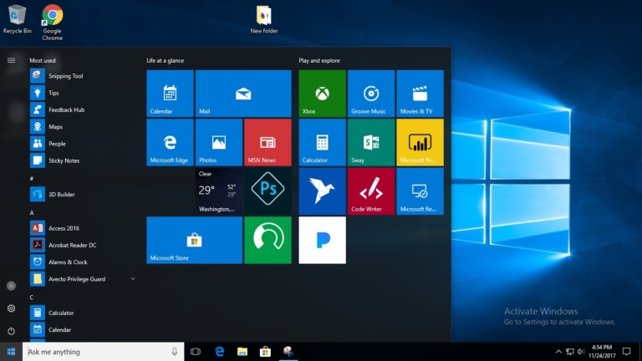
Task: Open the Groove Music tile
Action: tap(371, 94)
